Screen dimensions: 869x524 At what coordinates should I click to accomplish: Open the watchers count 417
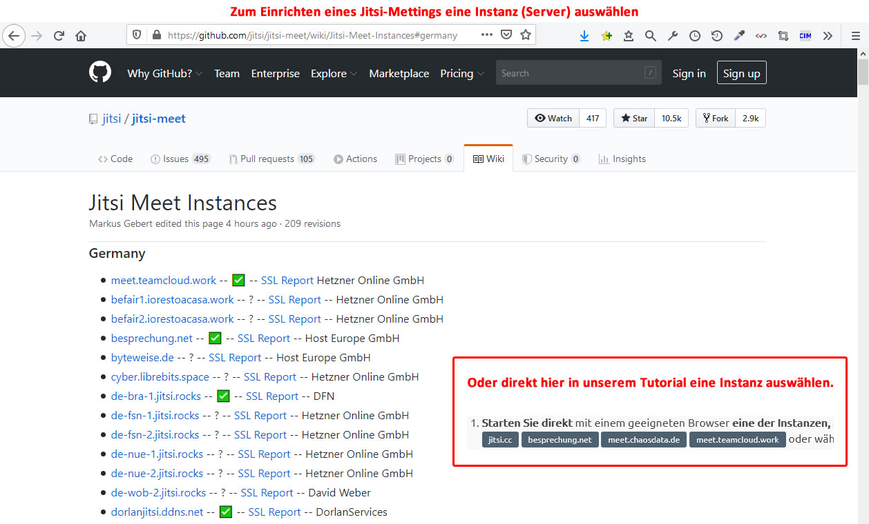[593, 118]
